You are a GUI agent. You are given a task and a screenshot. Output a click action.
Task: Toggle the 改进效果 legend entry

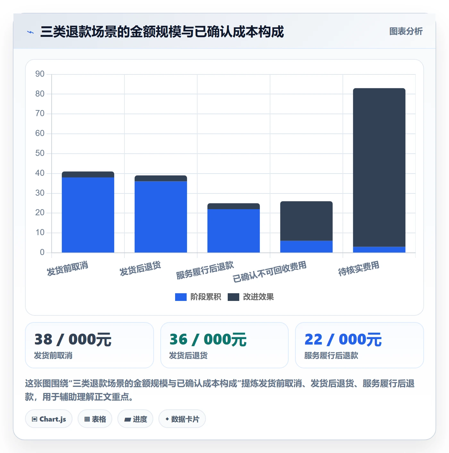251,297
